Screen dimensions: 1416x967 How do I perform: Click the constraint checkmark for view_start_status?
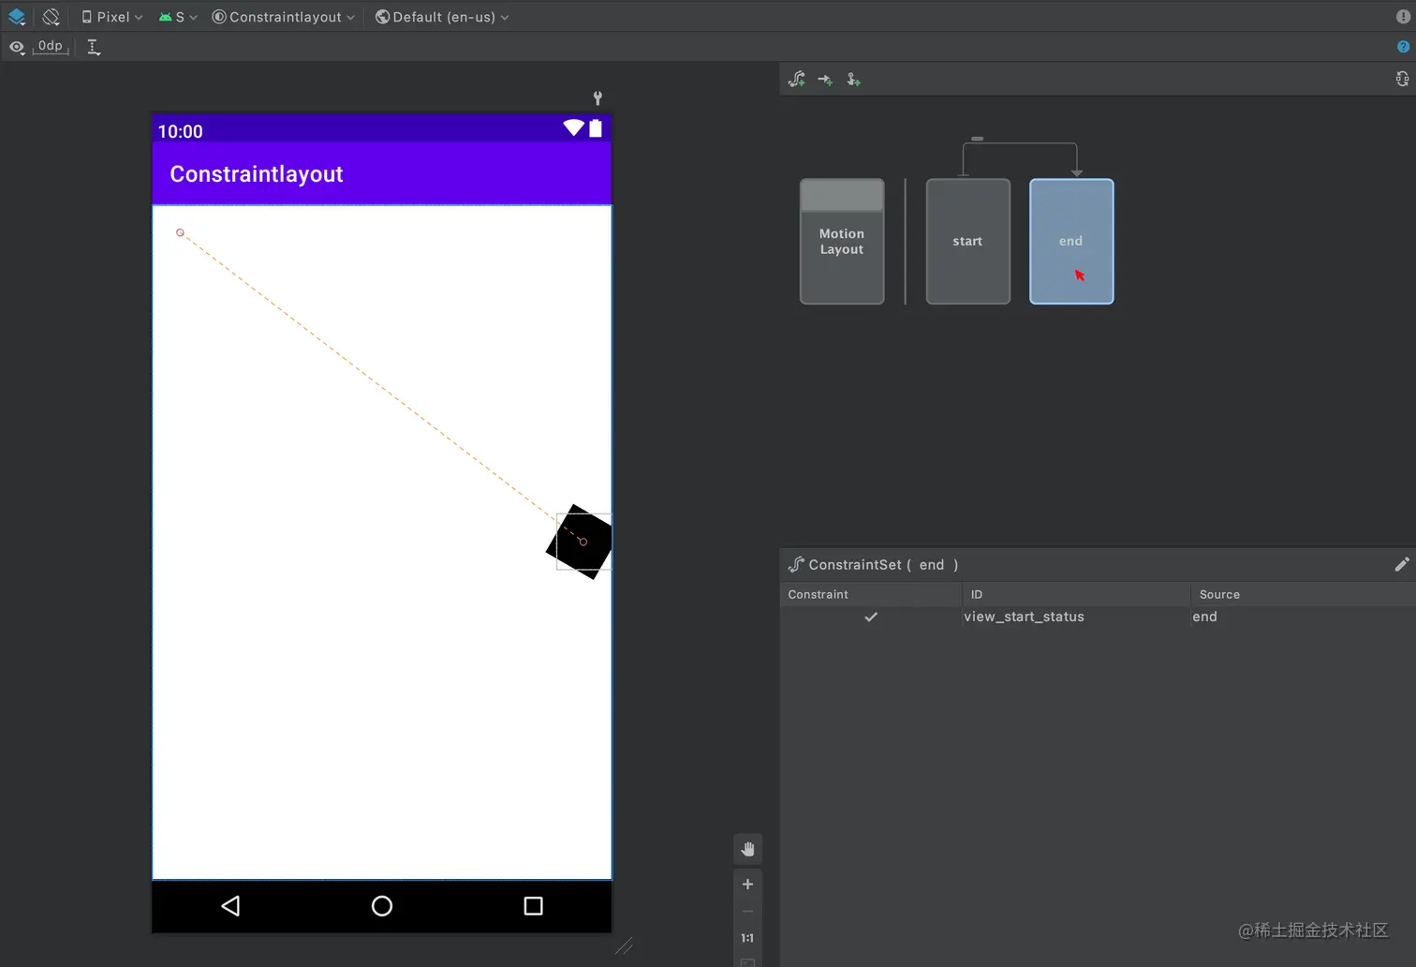871,617
